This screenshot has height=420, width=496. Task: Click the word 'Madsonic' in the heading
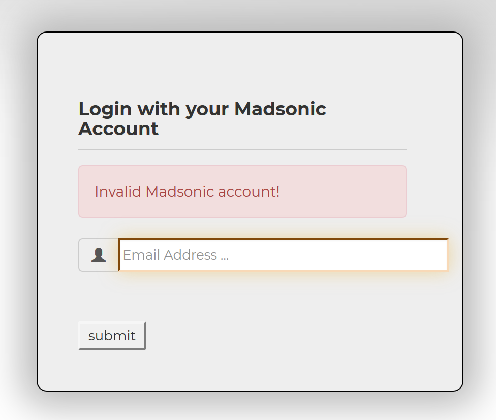click(280, 109)
